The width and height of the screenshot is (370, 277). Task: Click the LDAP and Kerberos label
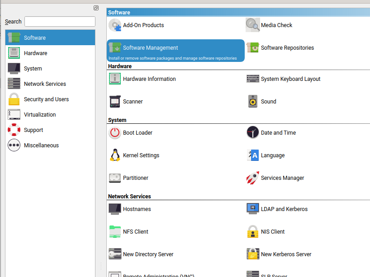tap(285, 209)
